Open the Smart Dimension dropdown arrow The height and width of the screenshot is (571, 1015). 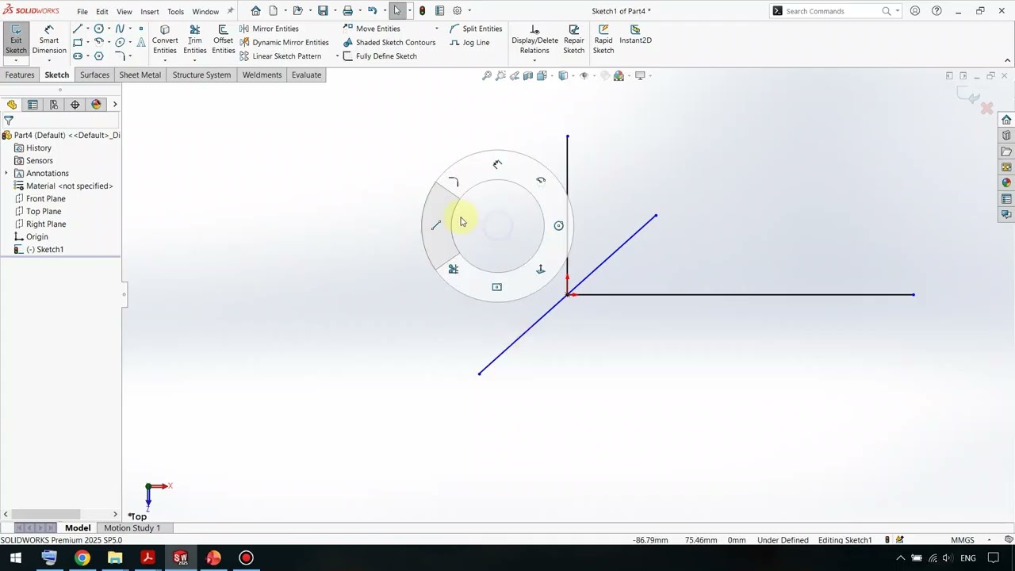tap(49, 61)
